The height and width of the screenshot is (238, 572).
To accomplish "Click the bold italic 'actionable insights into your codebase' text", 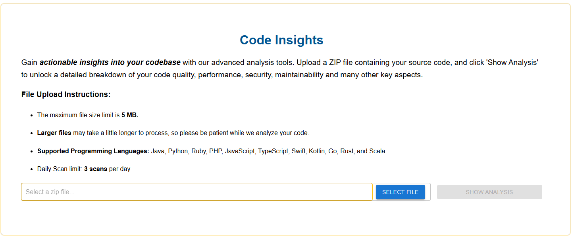I will point(110,63).
